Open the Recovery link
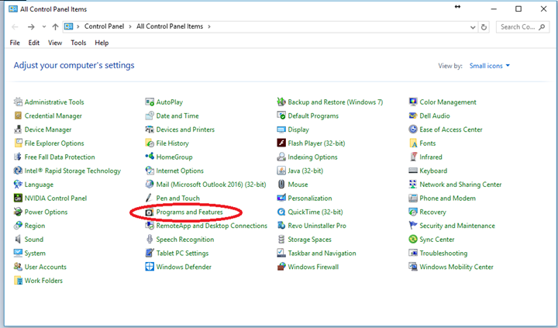558x328 pixels. [432, 212]
